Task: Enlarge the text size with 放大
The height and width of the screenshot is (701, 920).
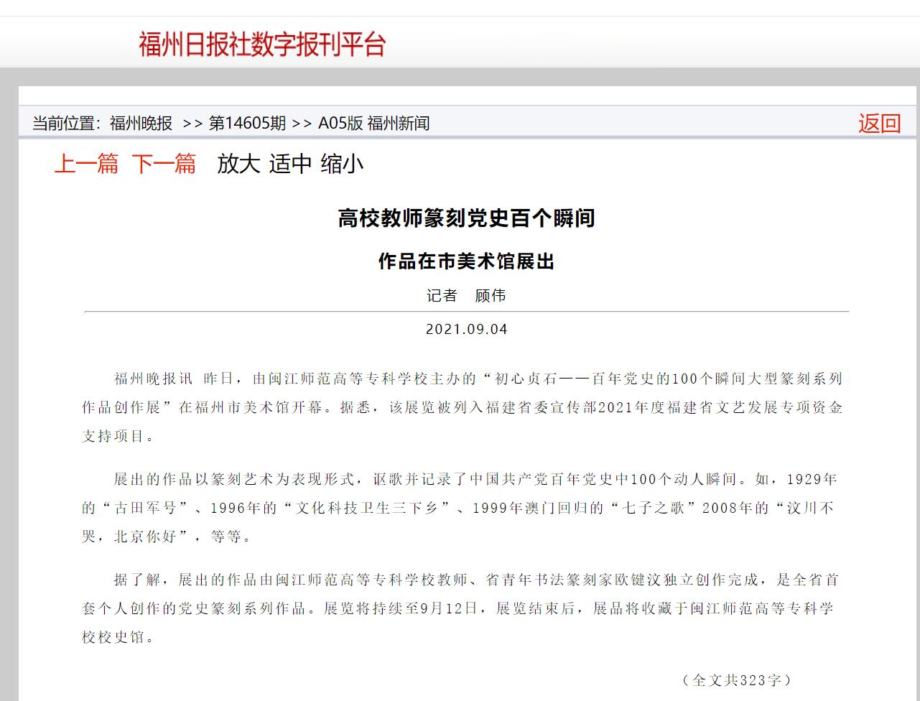Action: [238, 164]
